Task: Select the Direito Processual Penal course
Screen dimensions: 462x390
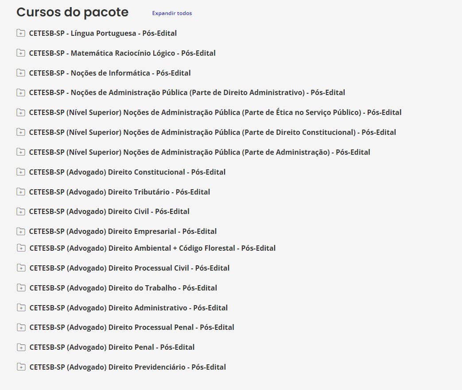Action: click(x=132, y=328)
